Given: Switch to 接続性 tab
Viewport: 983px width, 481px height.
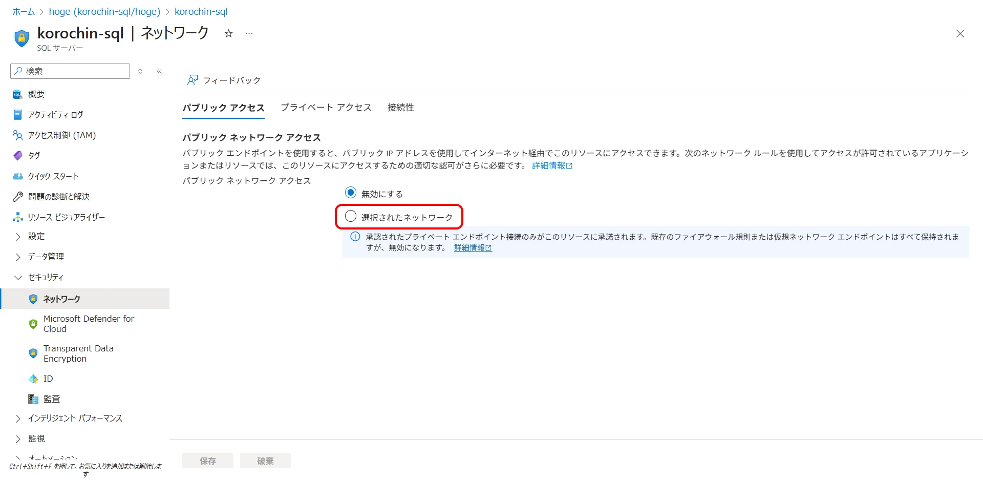Looking at the screenshot, I should pyautogui.click(x=400, y=108).
